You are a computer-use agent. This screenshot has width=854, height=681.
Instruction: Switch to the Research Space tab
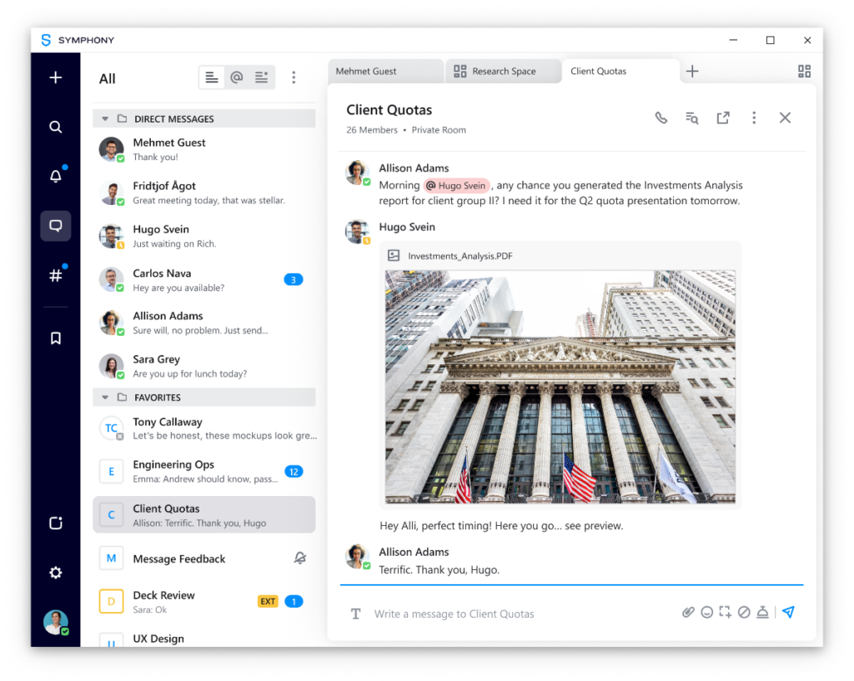pos(503,72)
